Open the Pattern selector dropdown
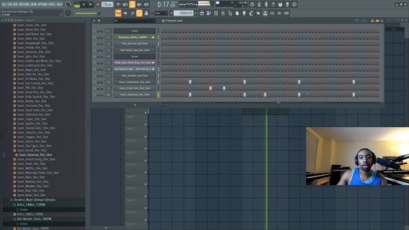409x230 pixels. point(183,13)
